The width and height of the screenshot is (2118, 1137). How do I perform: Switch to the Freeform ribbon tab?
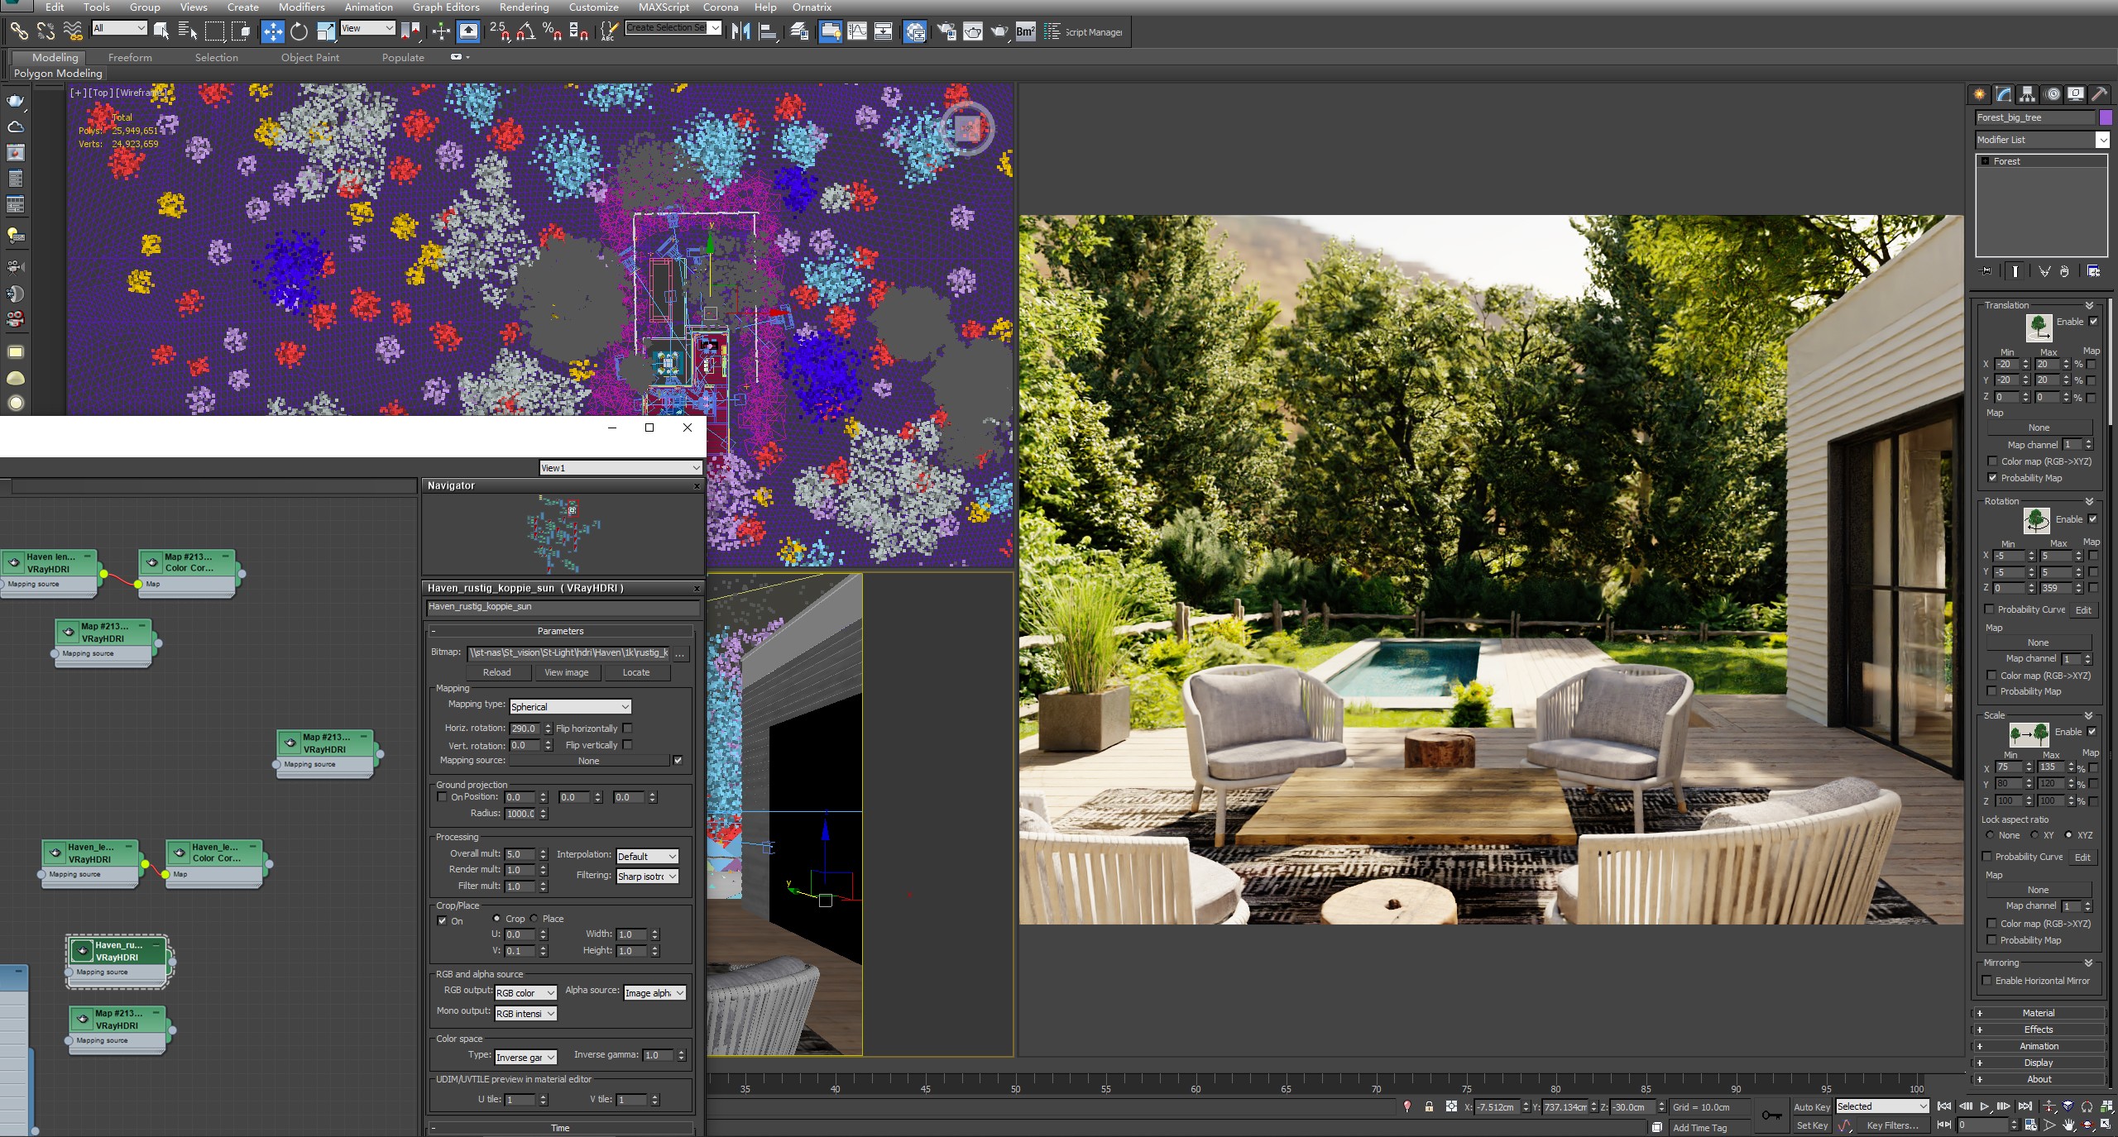click(130, 57)
